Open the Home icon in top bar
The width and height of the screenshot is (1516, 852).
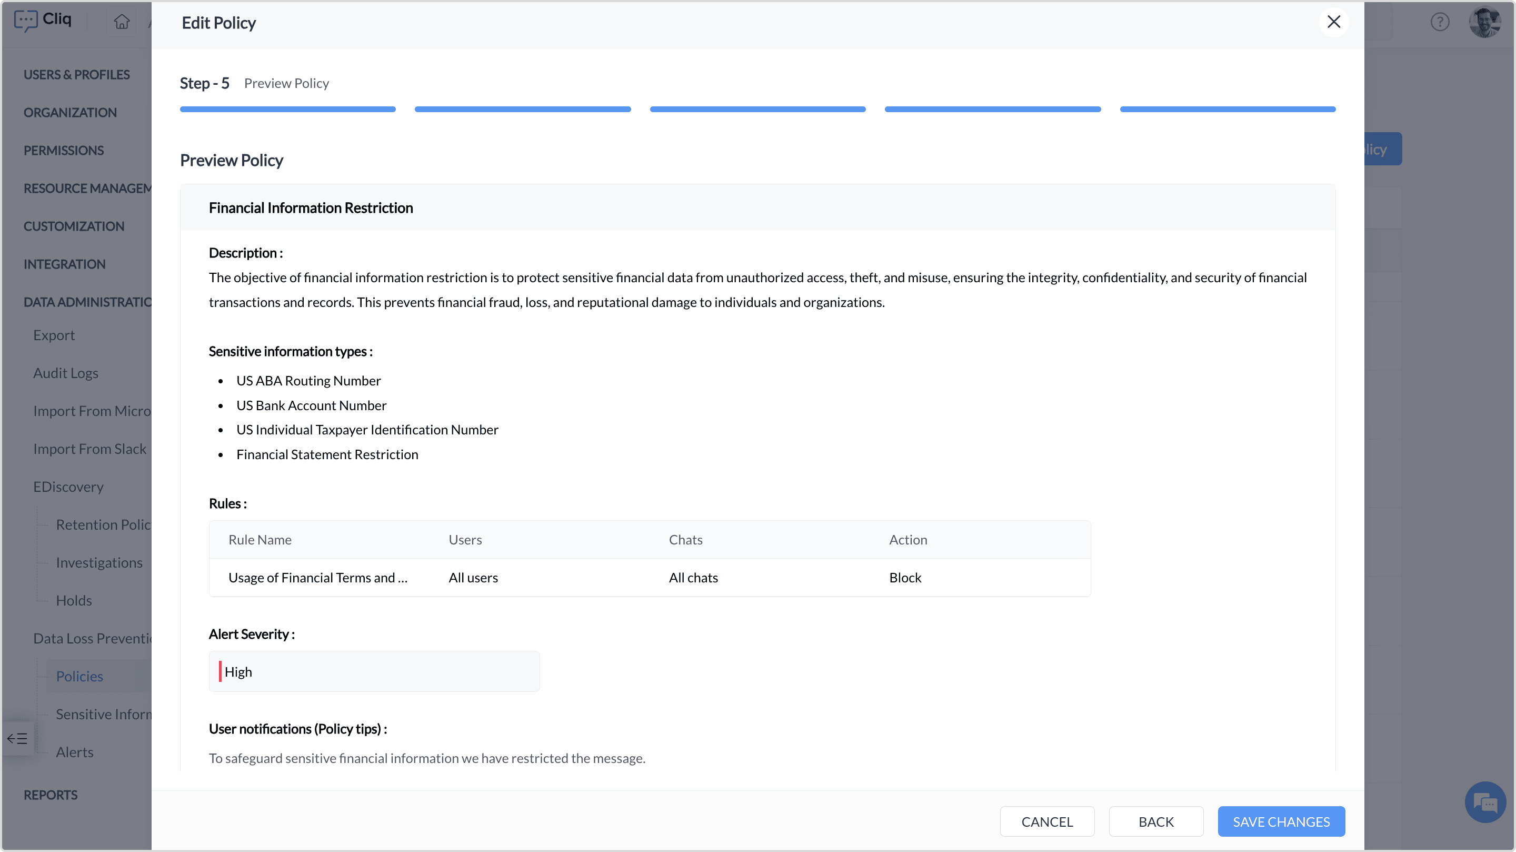click(122, 22)
